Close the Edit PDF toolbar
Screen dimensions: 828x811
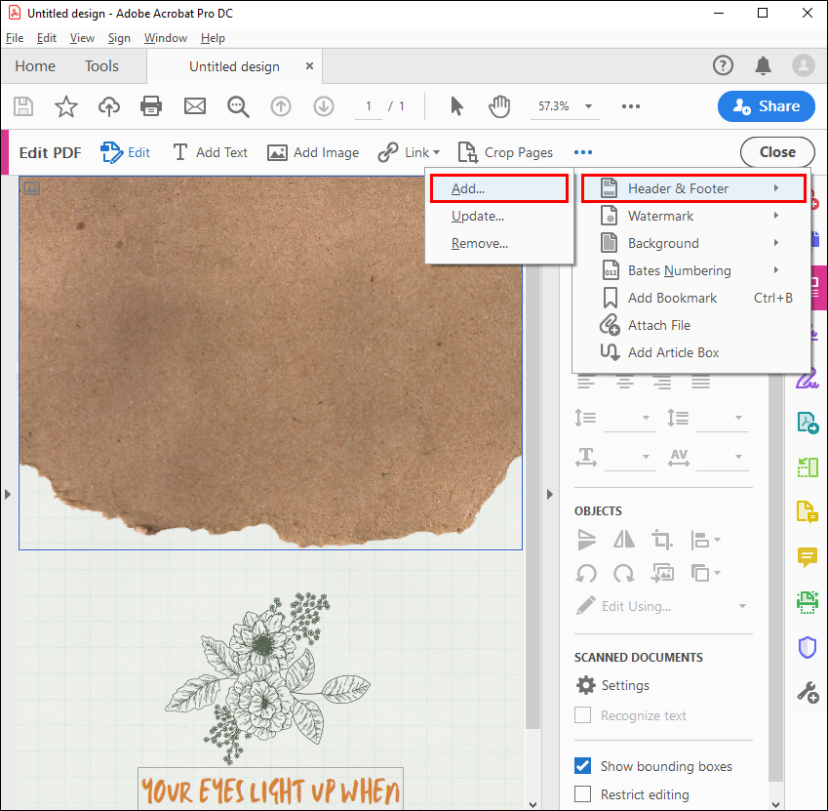(777, 152)
